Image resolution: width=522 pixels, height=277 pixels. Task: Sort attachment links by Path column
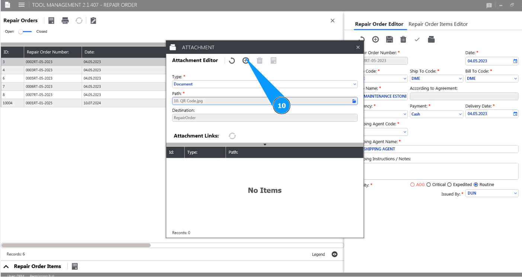294,152
